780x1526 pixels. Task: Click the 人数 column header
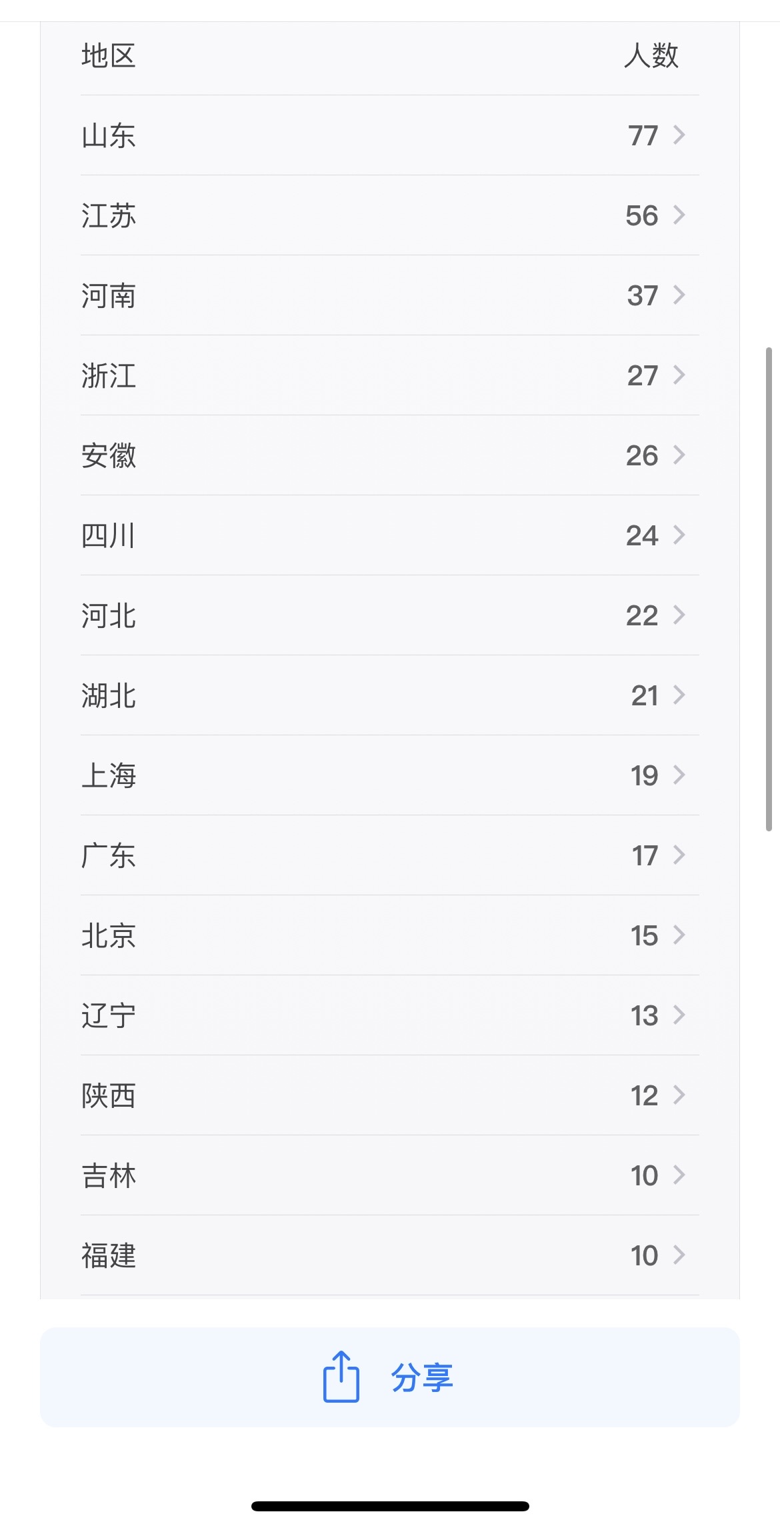pyautogui.click(x=651, y=55)
